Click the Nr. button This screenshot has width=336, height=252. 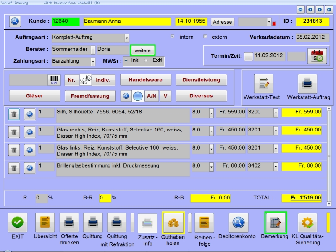(x=71, y=80)
